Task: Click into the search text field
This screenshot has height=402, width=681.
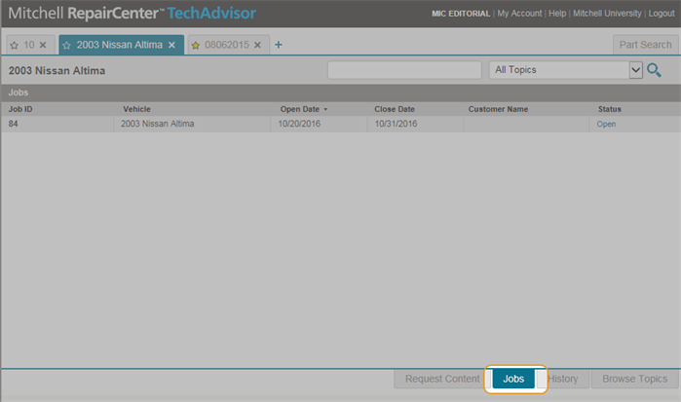Action: [x=404, y=70]
